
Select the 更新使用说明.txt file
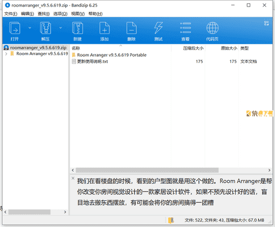[x=93, y=61]
